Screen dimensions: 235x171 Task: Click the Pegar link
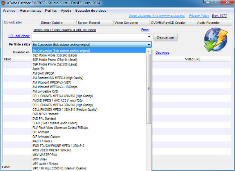(145, 30)
